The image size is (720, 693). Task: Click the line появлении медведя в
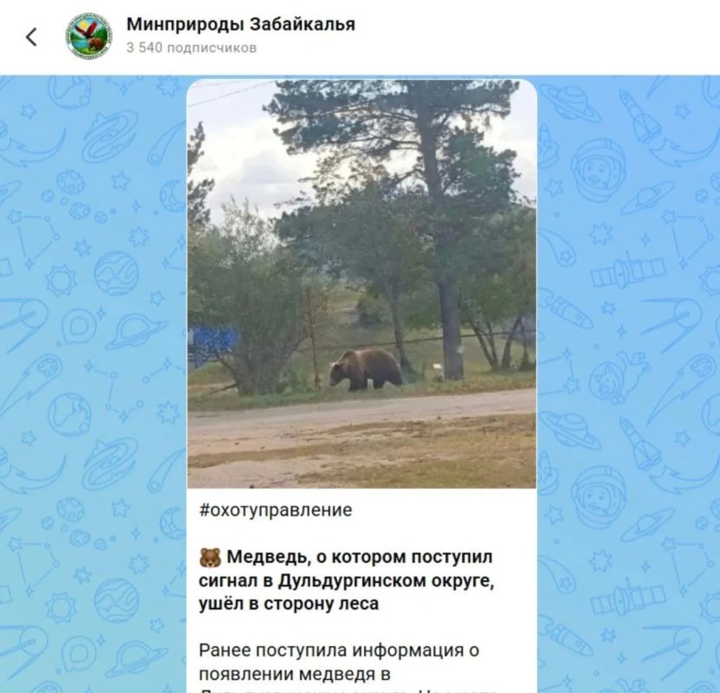tap(295, 675)
